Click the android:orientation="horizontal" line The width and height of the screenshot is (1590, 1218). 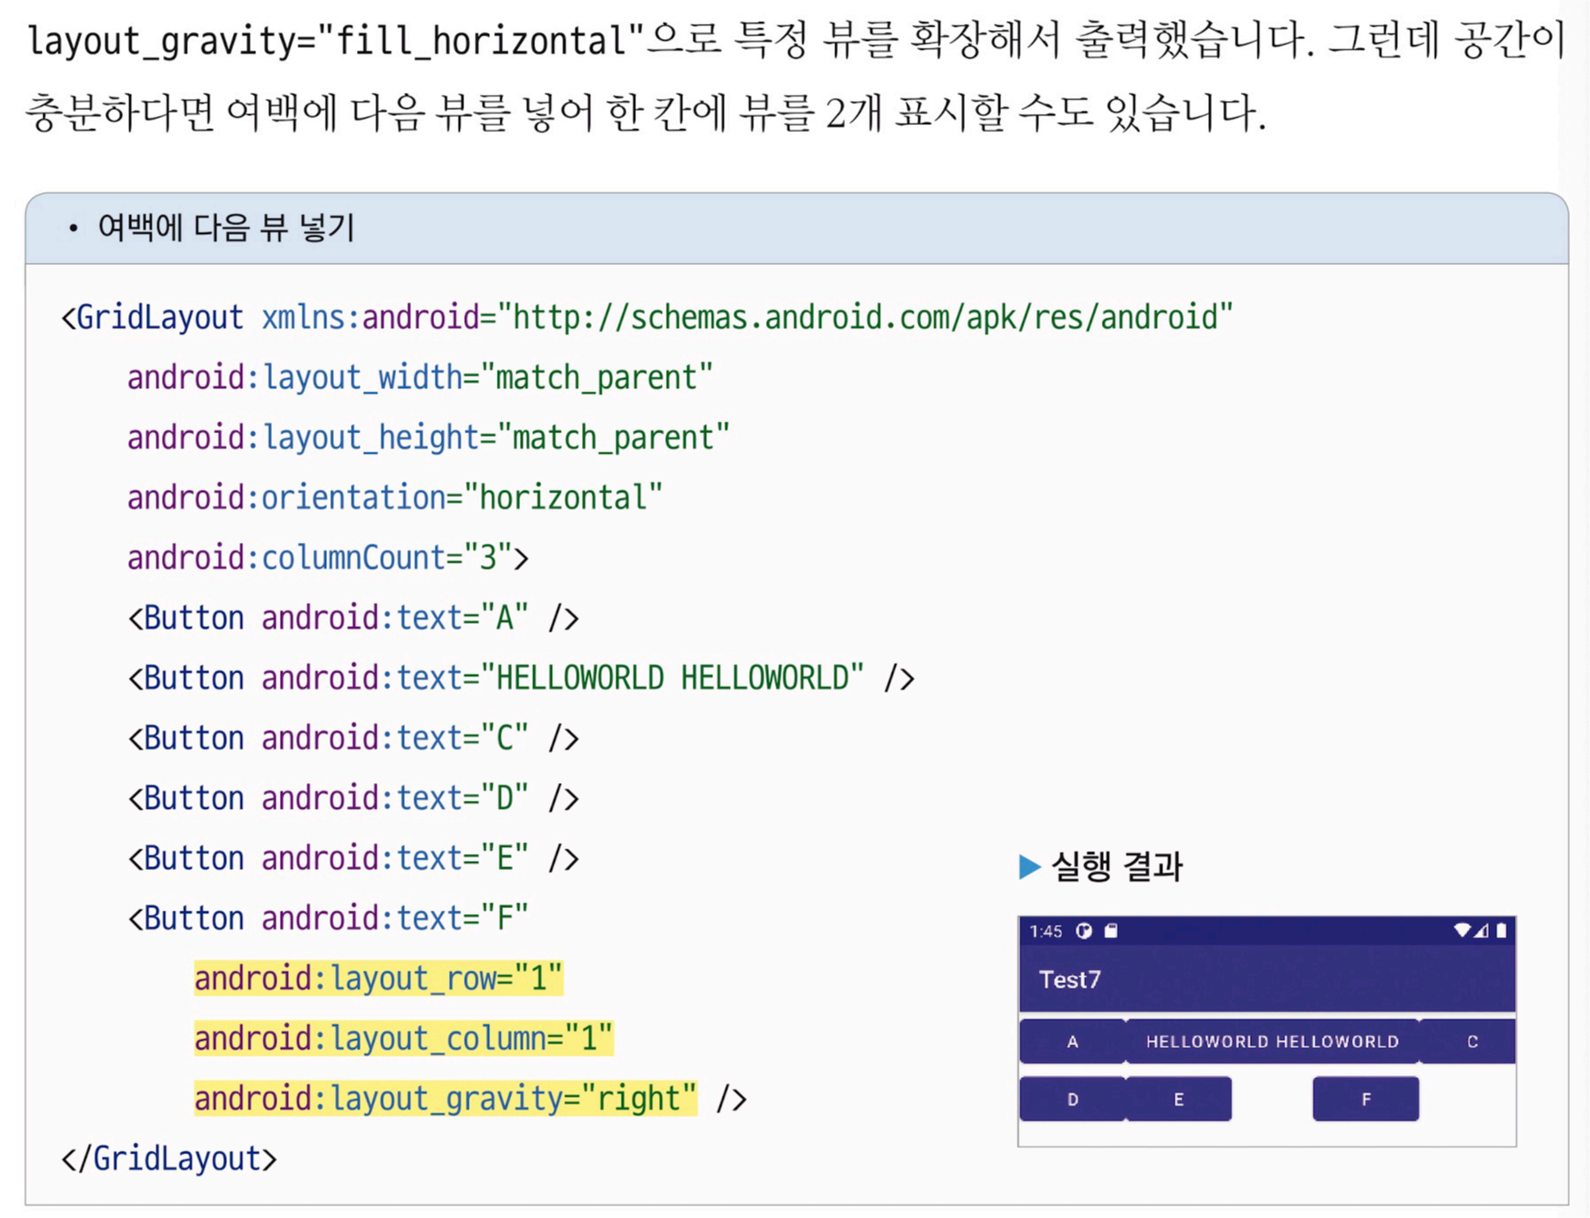tap(395, 498)
